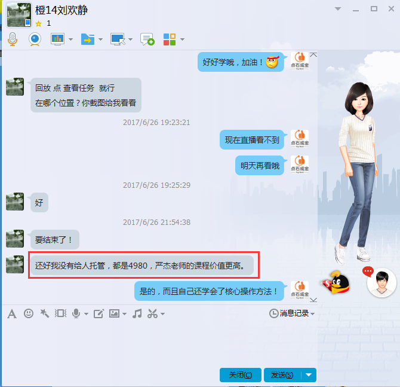Click sender avatar beside 要结束了！
The width and height of the screenshot is (400, 387).
[x=15, y=239]
